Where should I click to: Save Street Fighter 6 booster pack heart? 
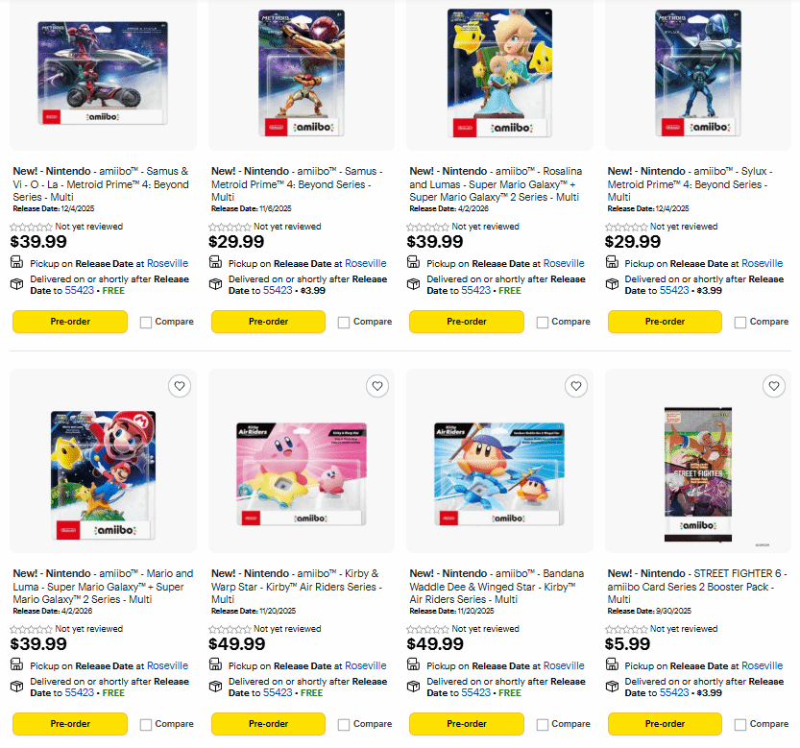point(774,386)
